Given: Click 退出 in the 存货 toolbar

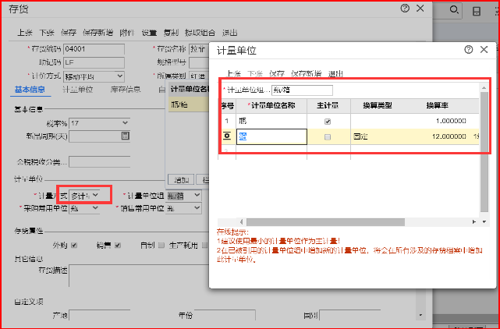Looking at the screenshot, I should click(x=230, y=33).
